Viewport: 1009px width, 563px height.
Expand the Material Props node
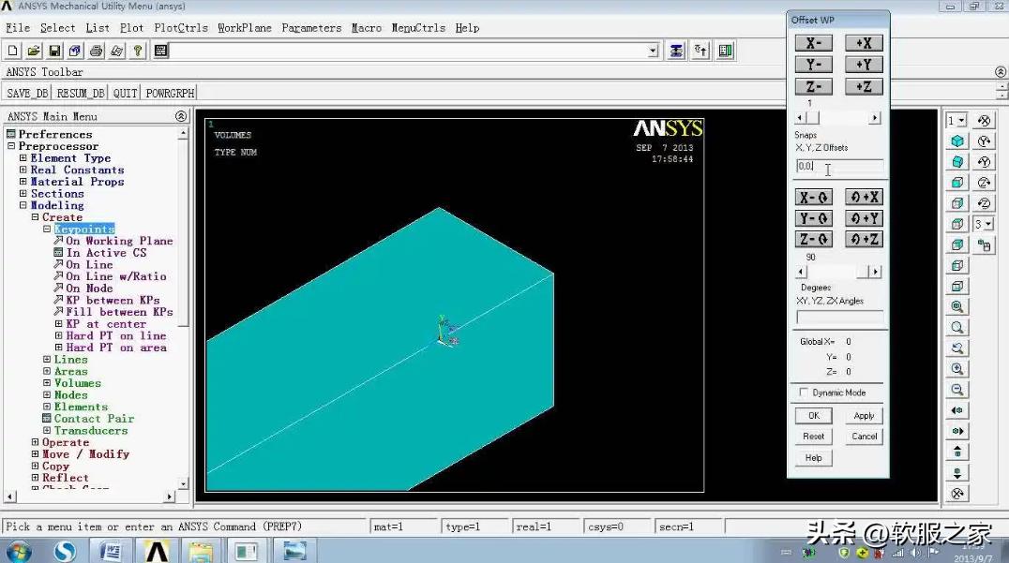click(23, 182)
